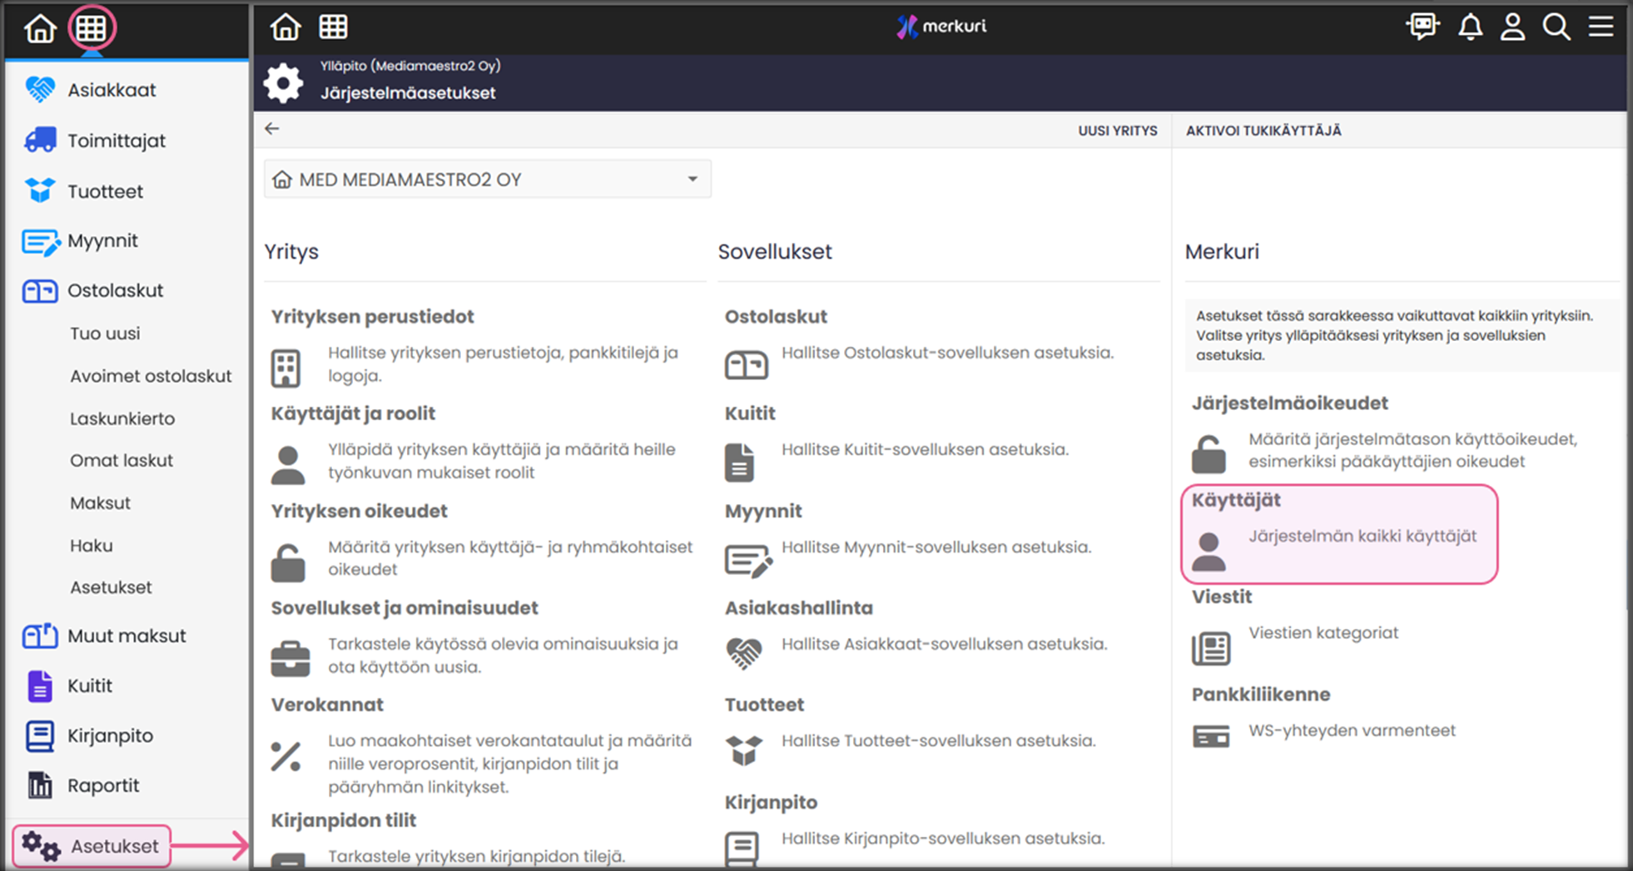Click the notification bell icon
The height and width of the screenshot is (871, 1633).
click(x=1470, y=27)
